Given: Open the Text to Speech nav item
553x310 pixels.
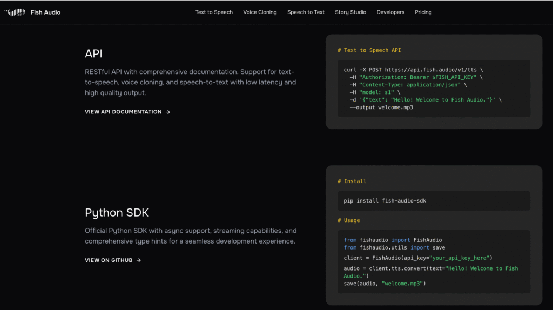Looking at the screenshot, I should pyautogui.click(x=214, y=12).
